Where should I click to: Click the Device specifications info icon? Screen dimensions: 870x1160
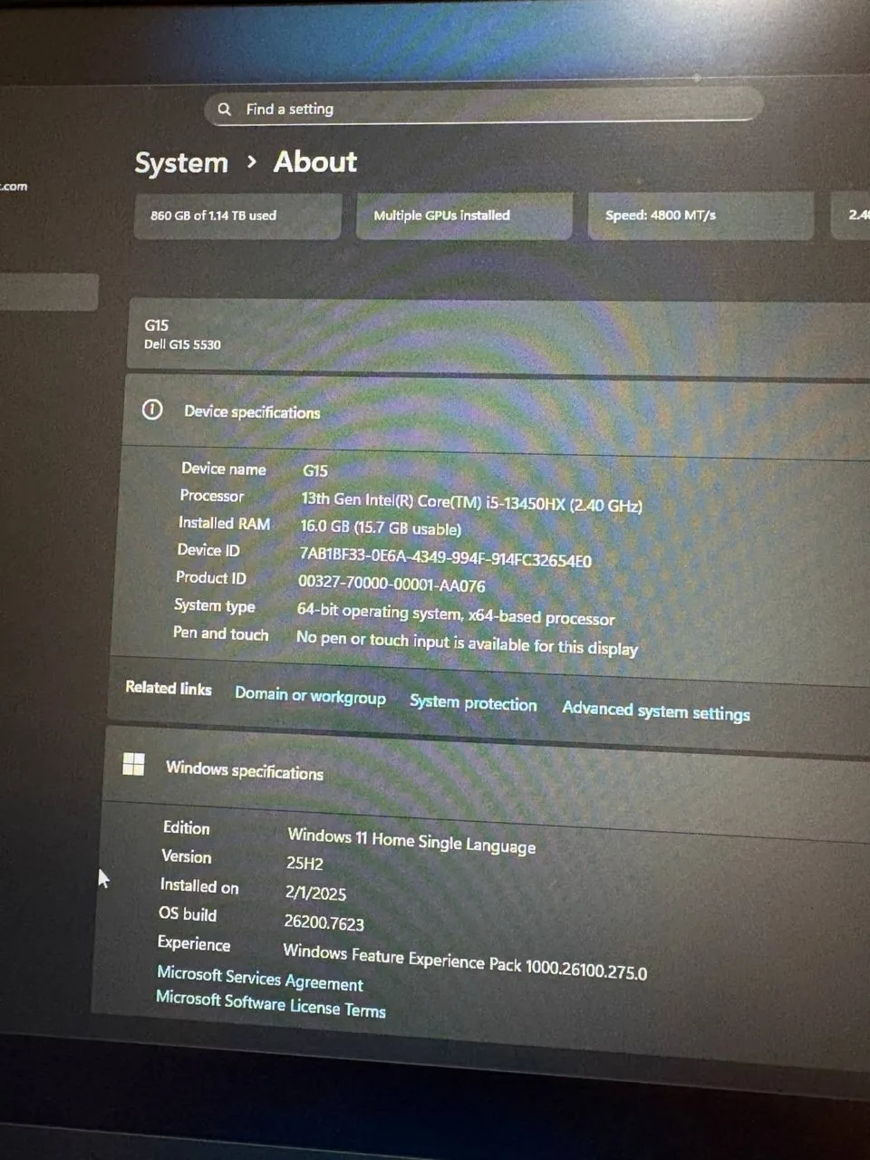click(x=152, y=410)
